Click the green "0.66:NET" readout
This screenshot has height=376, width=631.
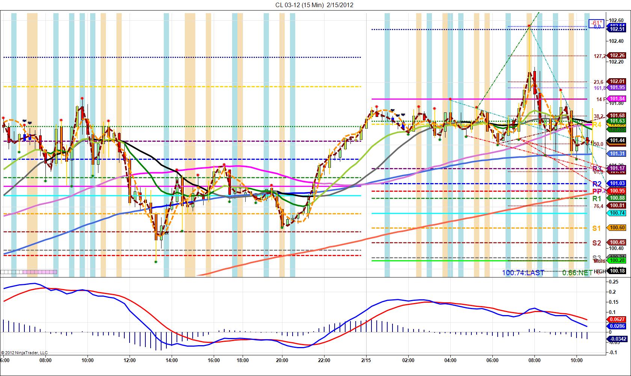tap(577, 273)
